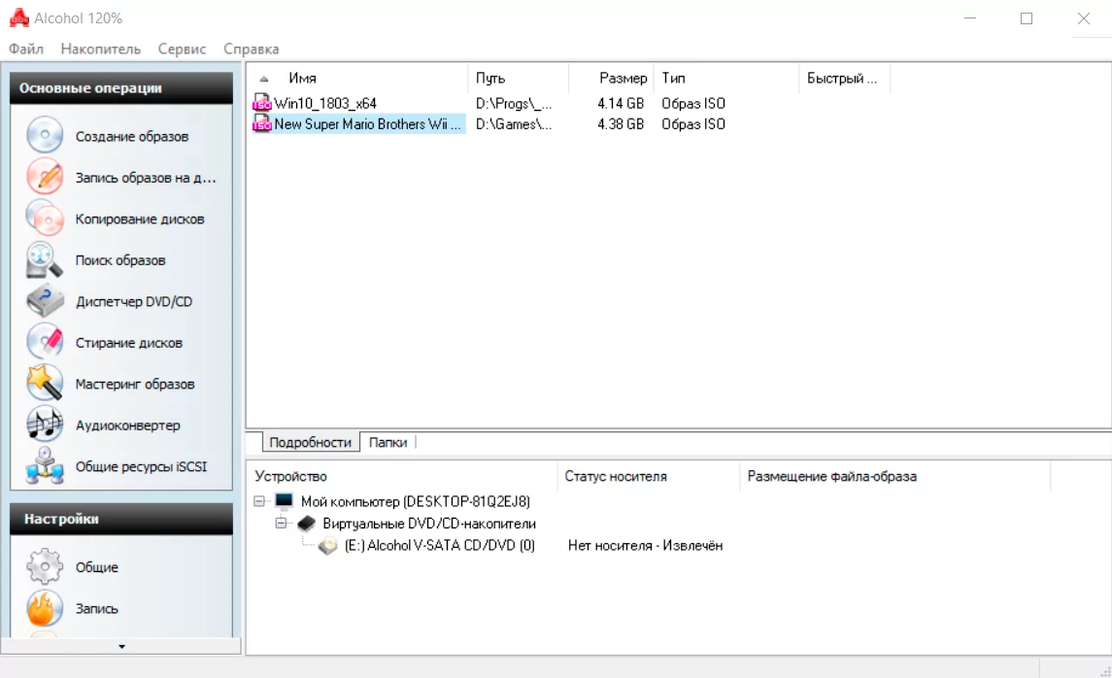1112x678 pixels.
Task: Click the 4.38 GB size cell
Action: pos(621,124)
